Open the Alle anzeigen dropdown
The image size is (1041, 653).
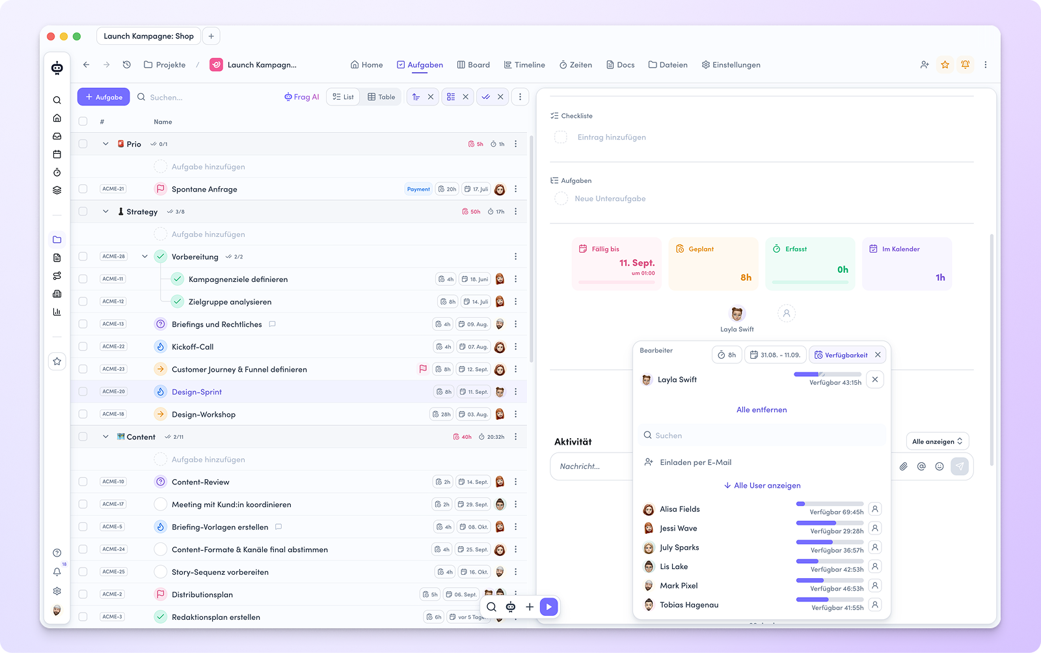point(938,441)
